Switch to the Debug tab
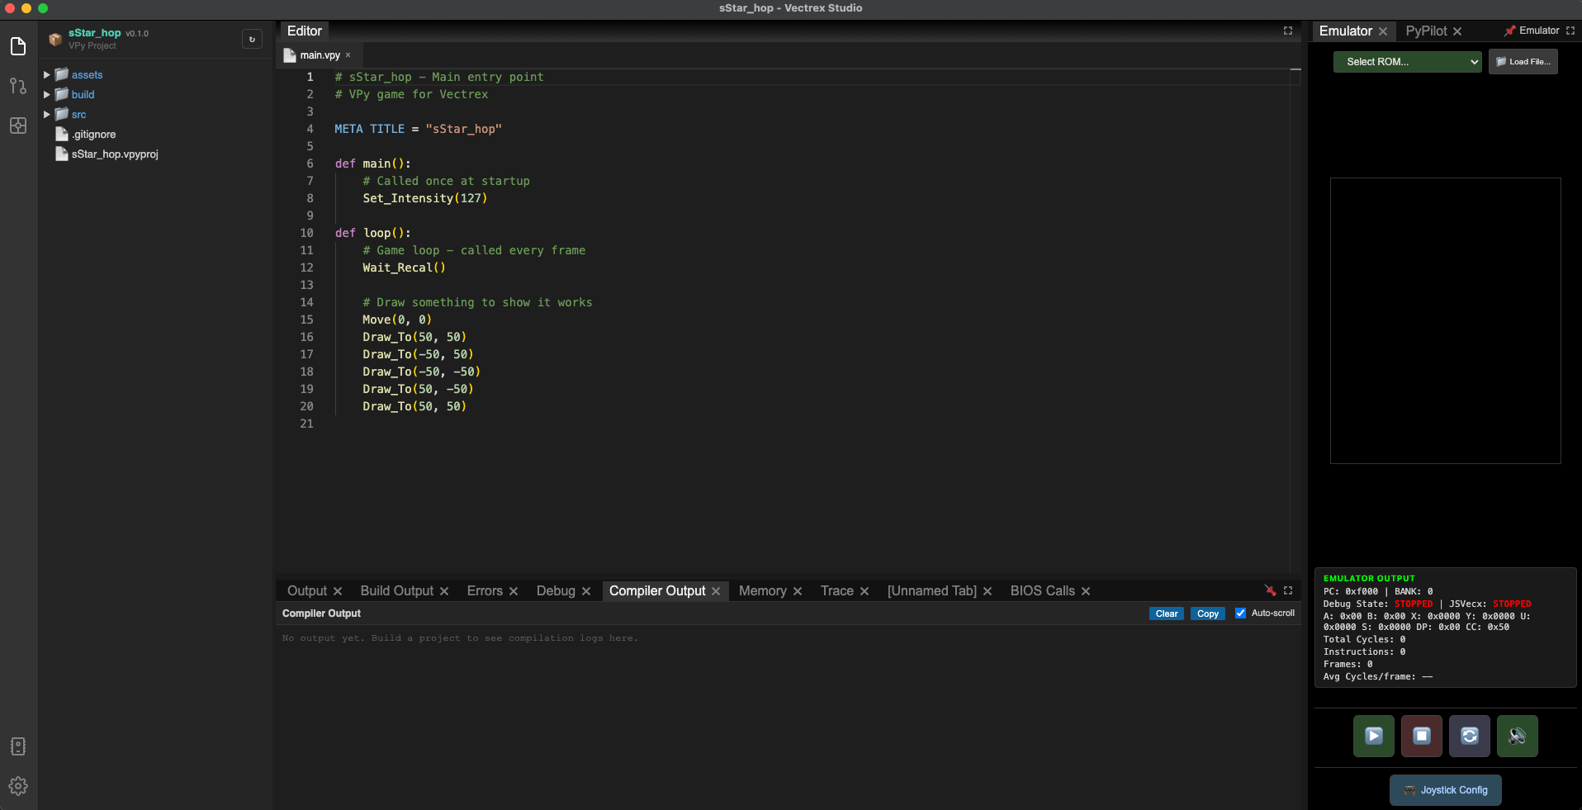This screenshot has height=810, width=1582. 556,590
